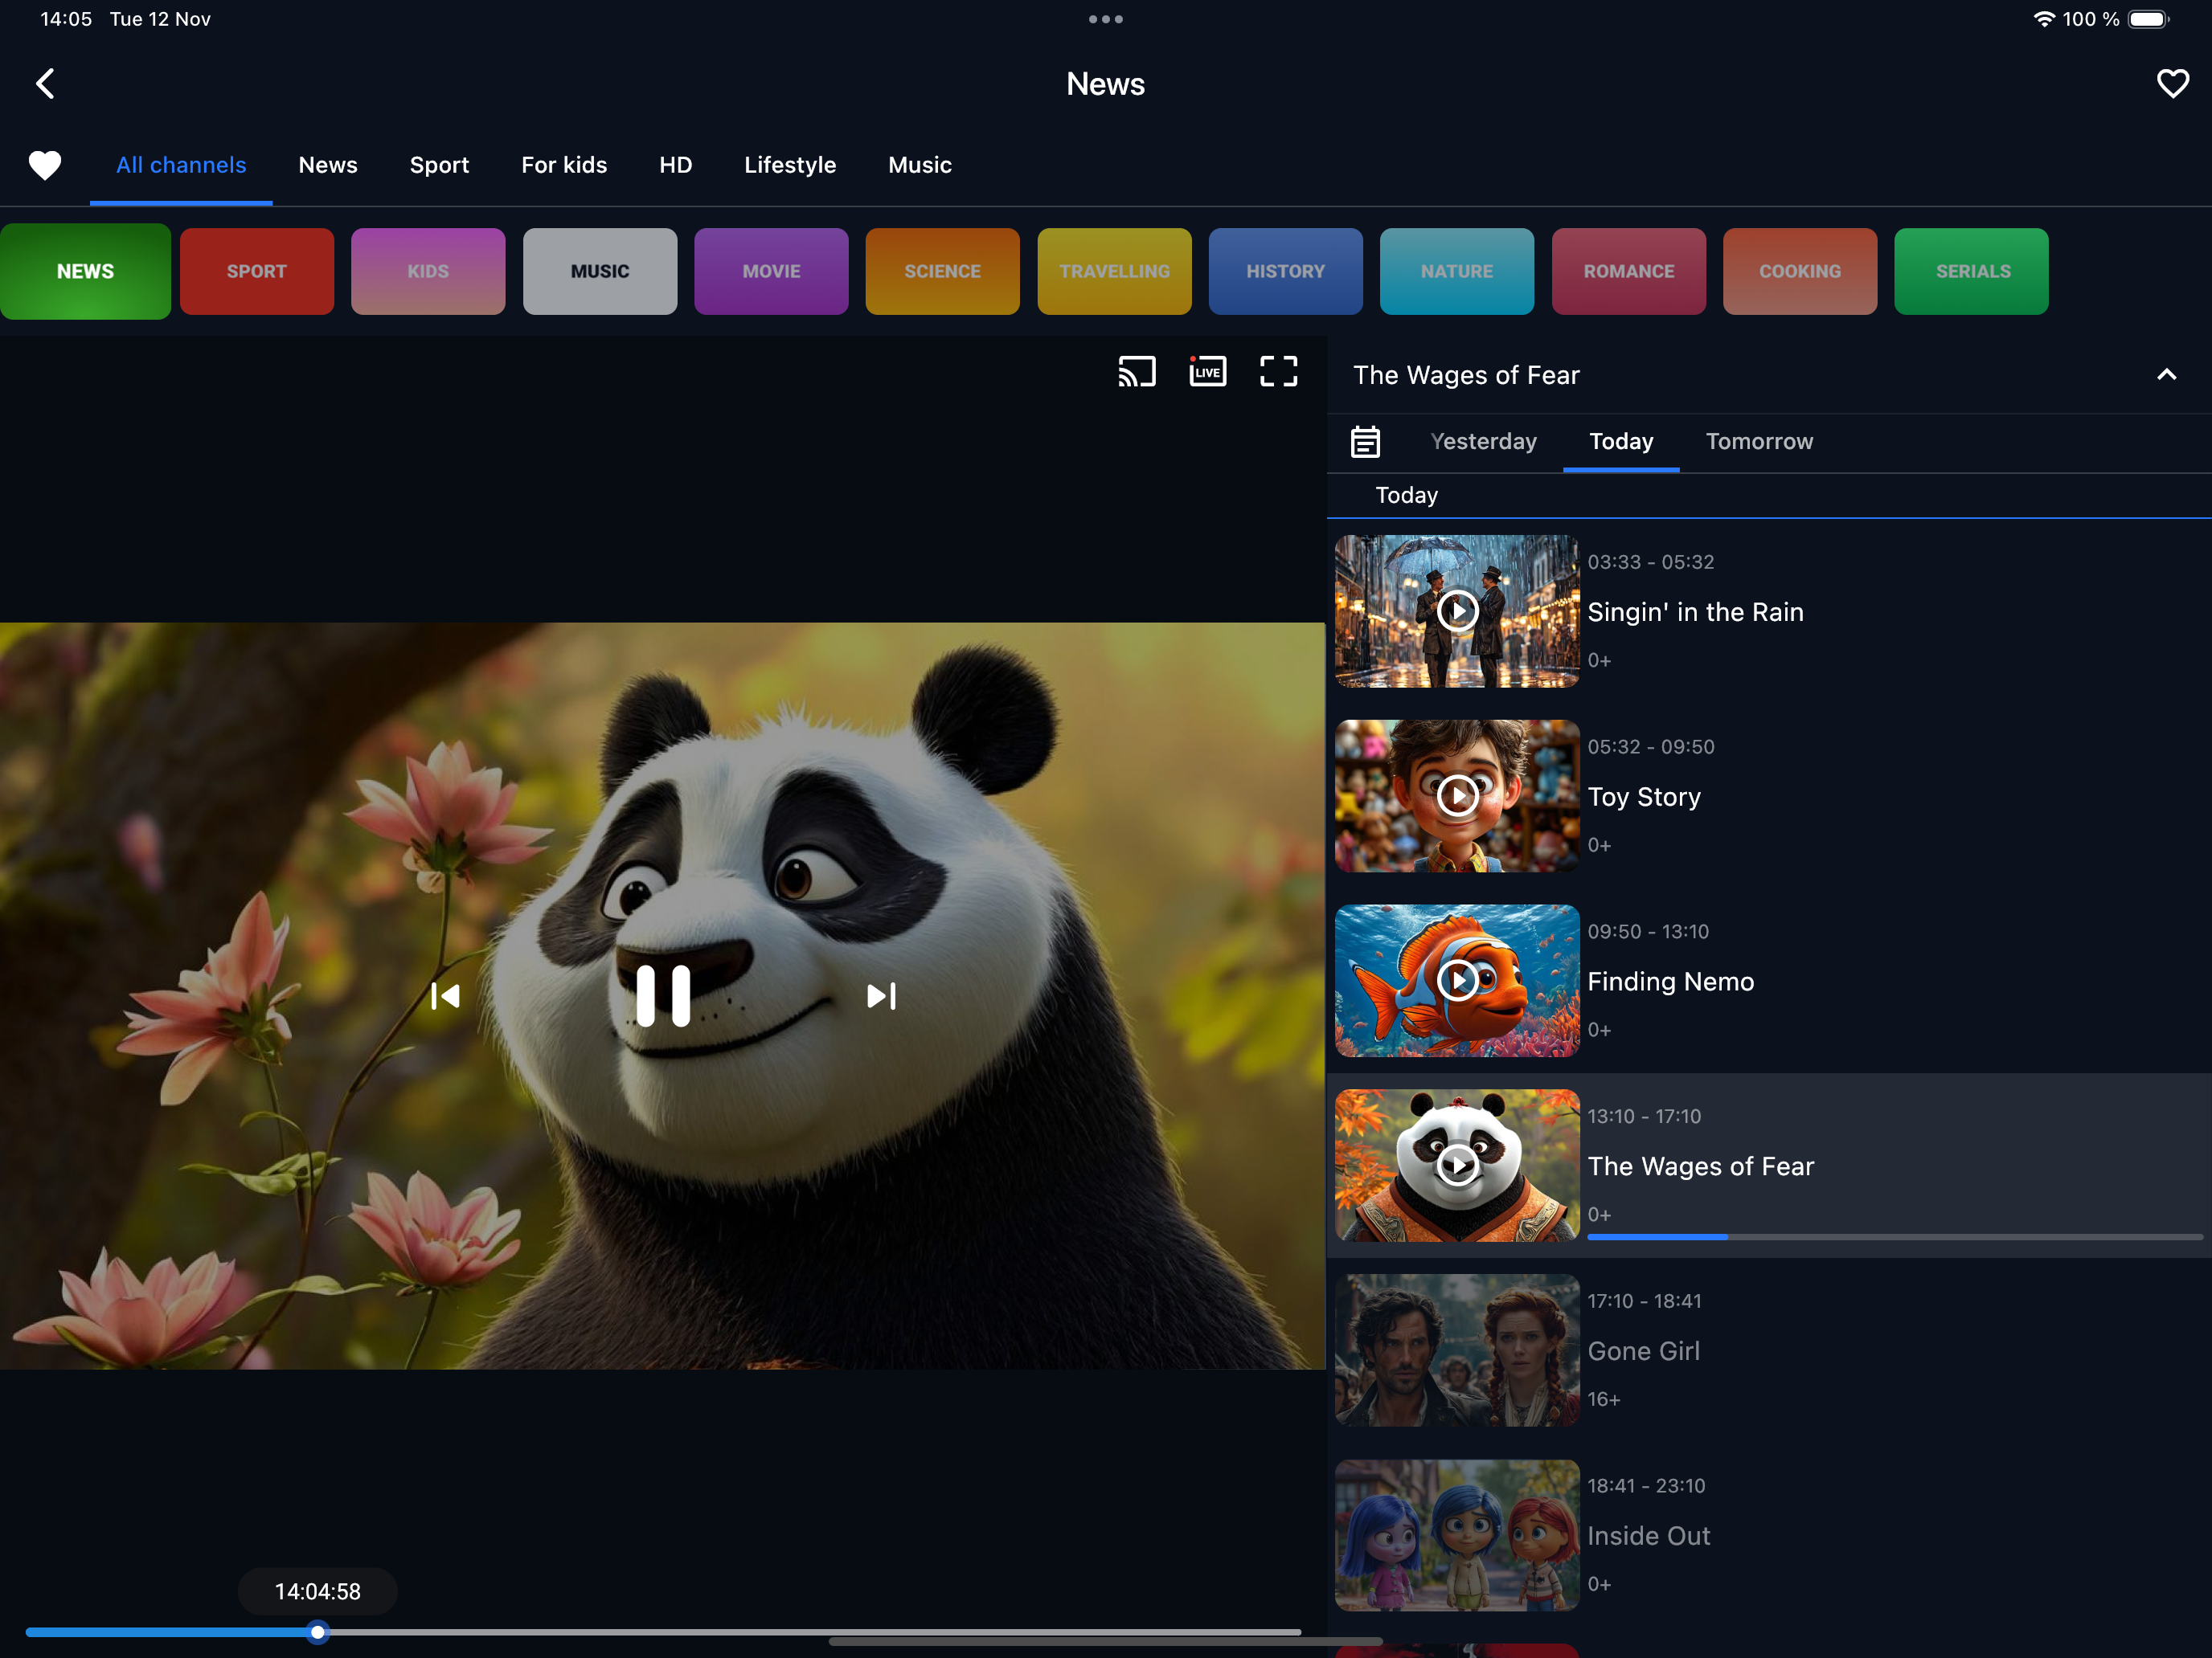Select the HISTORY channel tile
Image resolution: width=2212 pixels, height=1658 pixels.
(1286, 272)
